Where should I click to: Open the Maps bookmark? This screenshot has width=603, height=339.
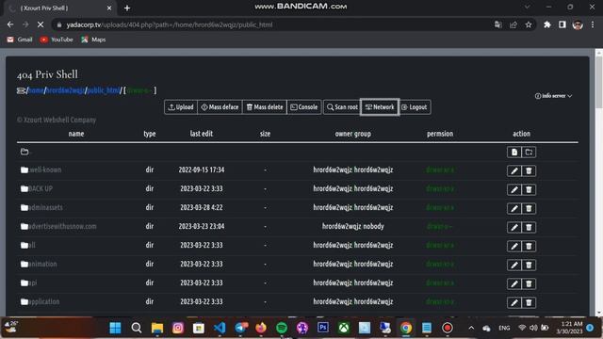pyautogui.click(x=93, y=40)
